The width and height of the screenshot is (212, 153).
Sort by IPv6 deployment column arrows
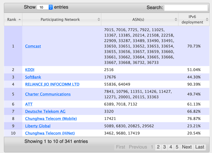click(x=207, y=19)
